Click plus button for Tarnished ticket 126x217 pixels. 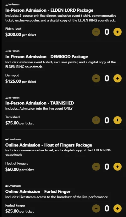click(117, 120)
